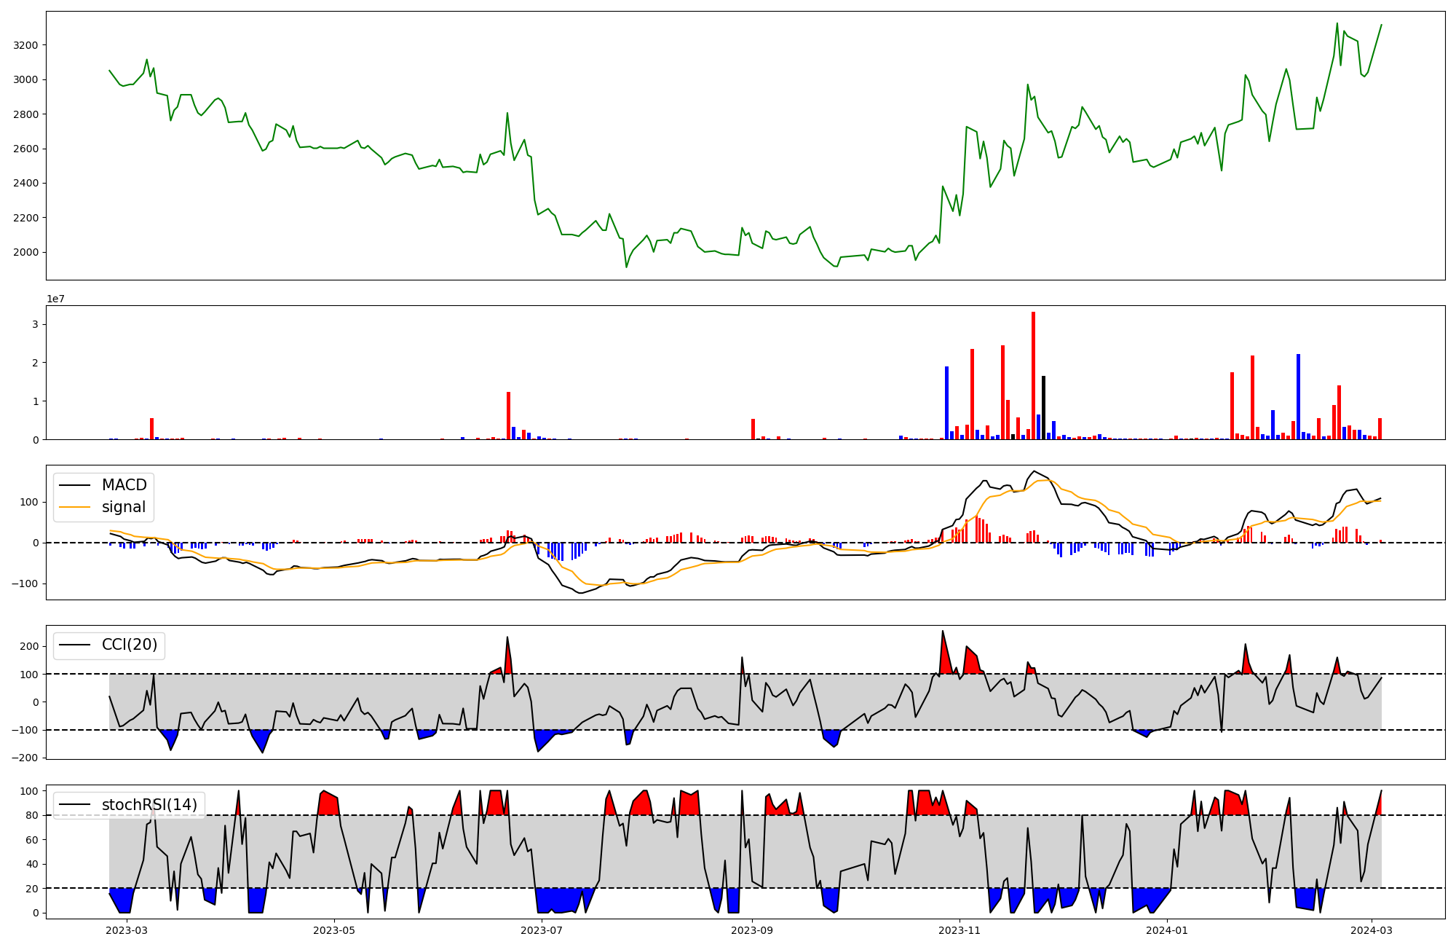Click the 2000 price axis tick label
The image size is (1456, 947).
[25, 253]
